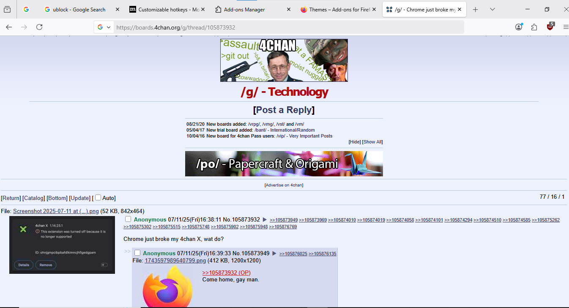The width and height of the screenshot is (569, 308).
Task: Open the list all tabs chevron
Action: [492, 9]
